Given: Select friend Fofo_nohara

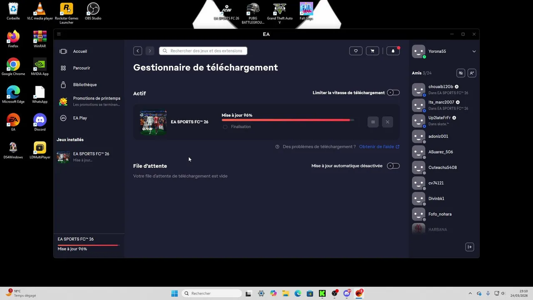Looking at the screenshot, I should point(443,214).
